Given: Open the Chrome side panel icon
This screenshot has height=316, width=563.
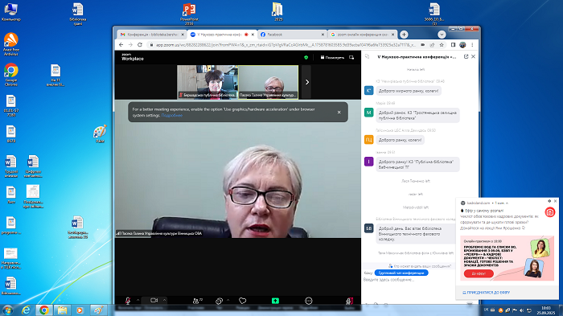Looking at the screenshot, I should (x=453, y=45).
